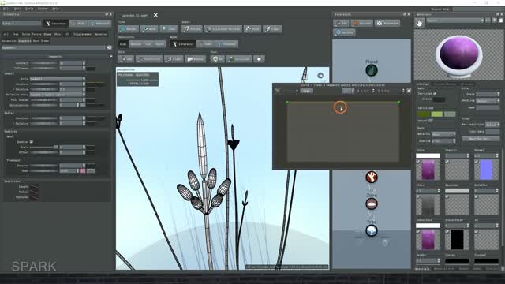The image size is (505, 284).
Task: Click the viewport navigation gizmo icon
Action: 320,76
